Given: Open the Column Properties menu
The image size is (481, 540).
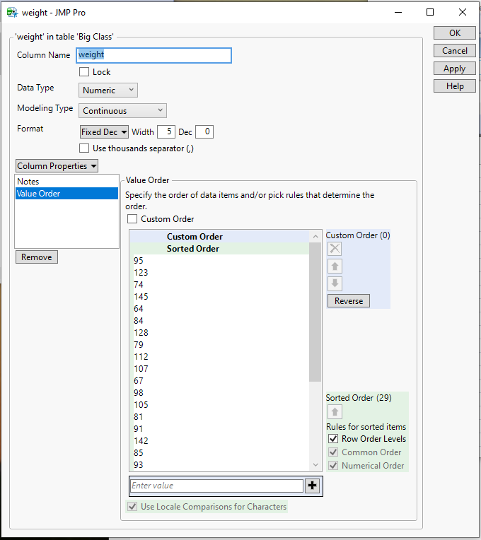Looking at the screenshot, I should [57, 166].
